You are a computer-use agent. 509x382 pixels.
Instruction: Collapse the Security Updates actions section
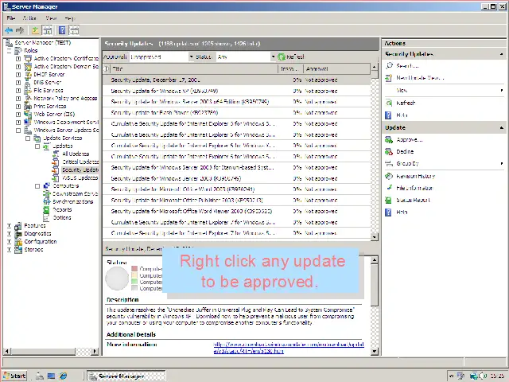501,54
